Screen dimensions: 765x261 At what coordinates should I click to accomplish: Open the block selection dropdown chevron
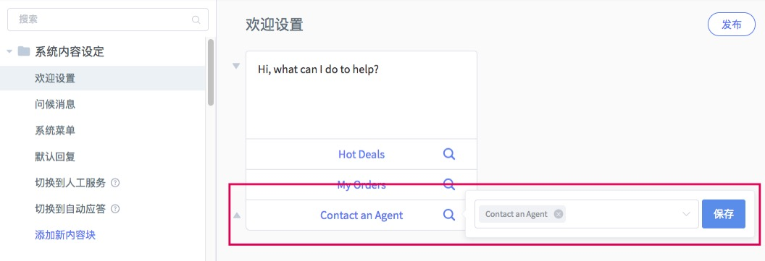(x=687, y=214)
